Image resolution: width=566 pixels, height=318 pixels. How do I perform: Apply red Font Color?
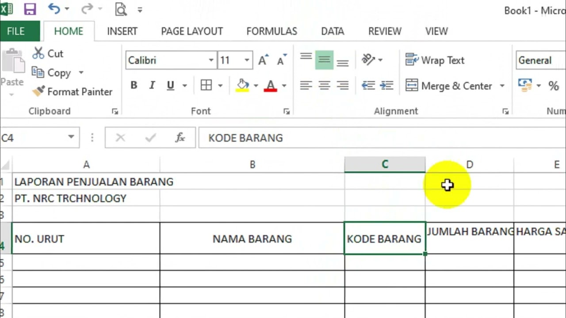click(x=270, y=86)
